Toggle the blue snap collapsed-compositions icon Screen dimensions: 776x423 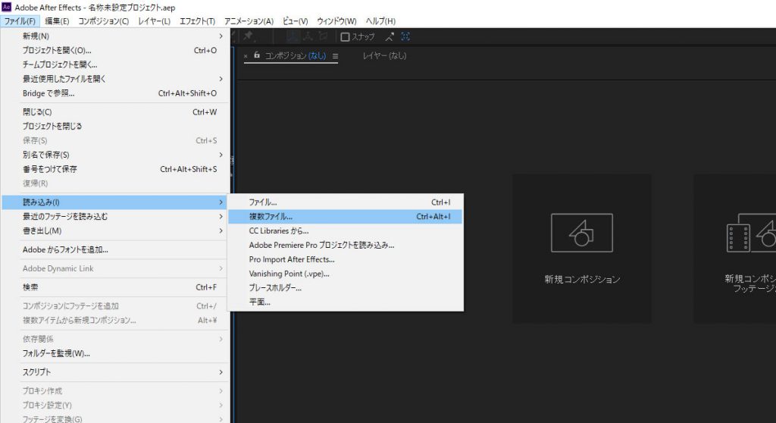405,36
